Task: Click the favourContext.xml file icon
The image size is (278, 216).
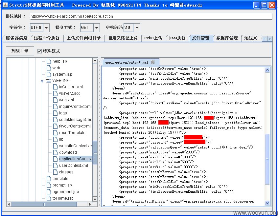Action: tap(55, 126)
